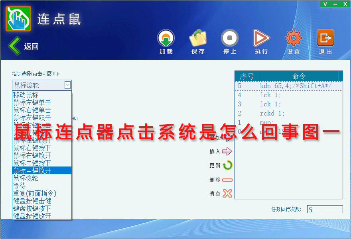Expand the 鼠标滚轮 command combo box arrow

(67, 85)
